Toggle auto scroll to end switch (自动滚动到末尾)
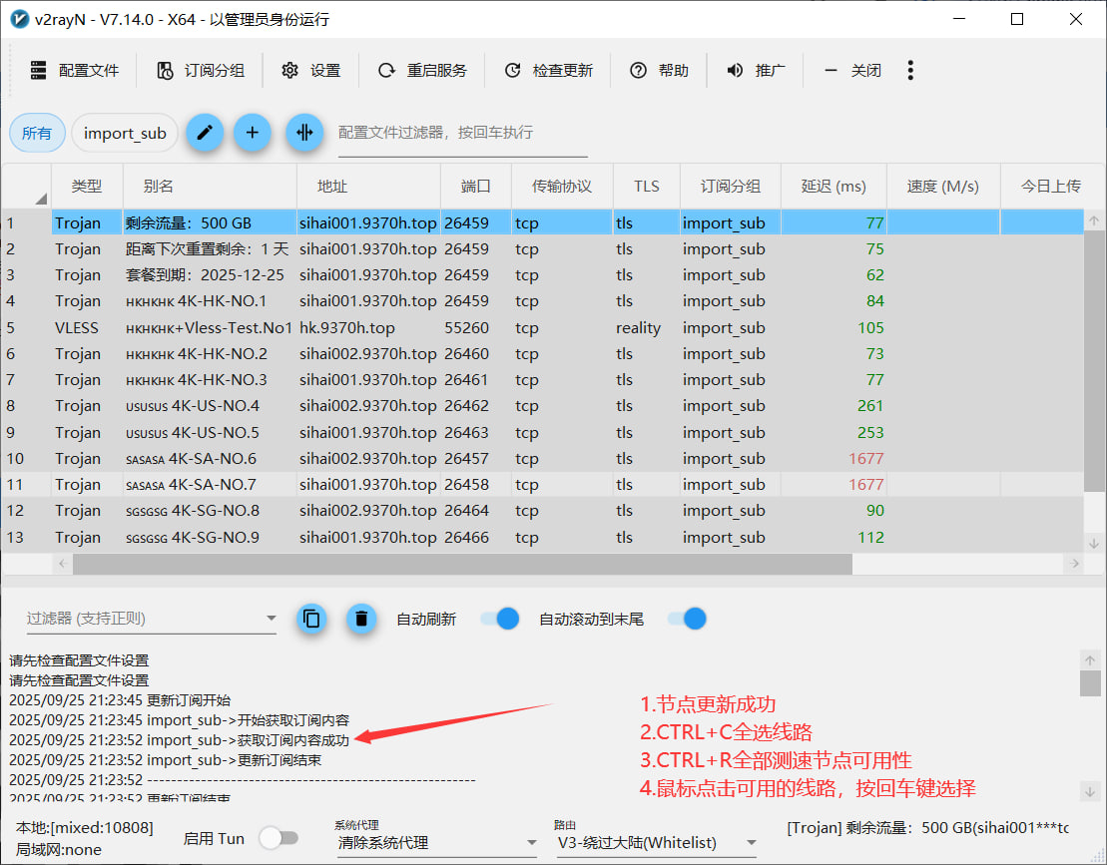This screenshot has height=865, width=1107. [687, 619]
